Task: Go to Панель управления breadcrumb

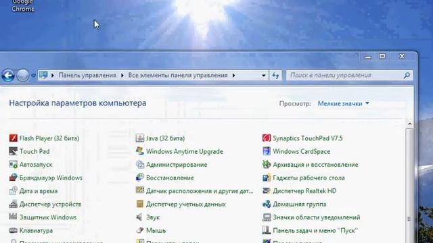Action: pyautogui.click(x=87, y=75)
